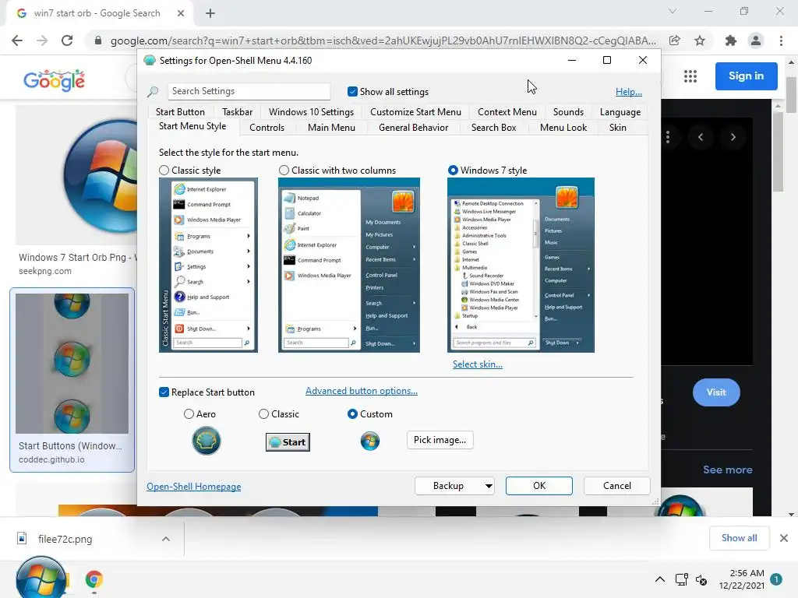Click the magnifier icon beside Search Settings

pos(153,92)
